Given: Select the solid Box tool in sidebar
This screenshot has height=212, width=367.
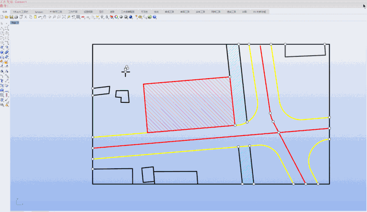Looking at the screenshot, I should [2, 52].
